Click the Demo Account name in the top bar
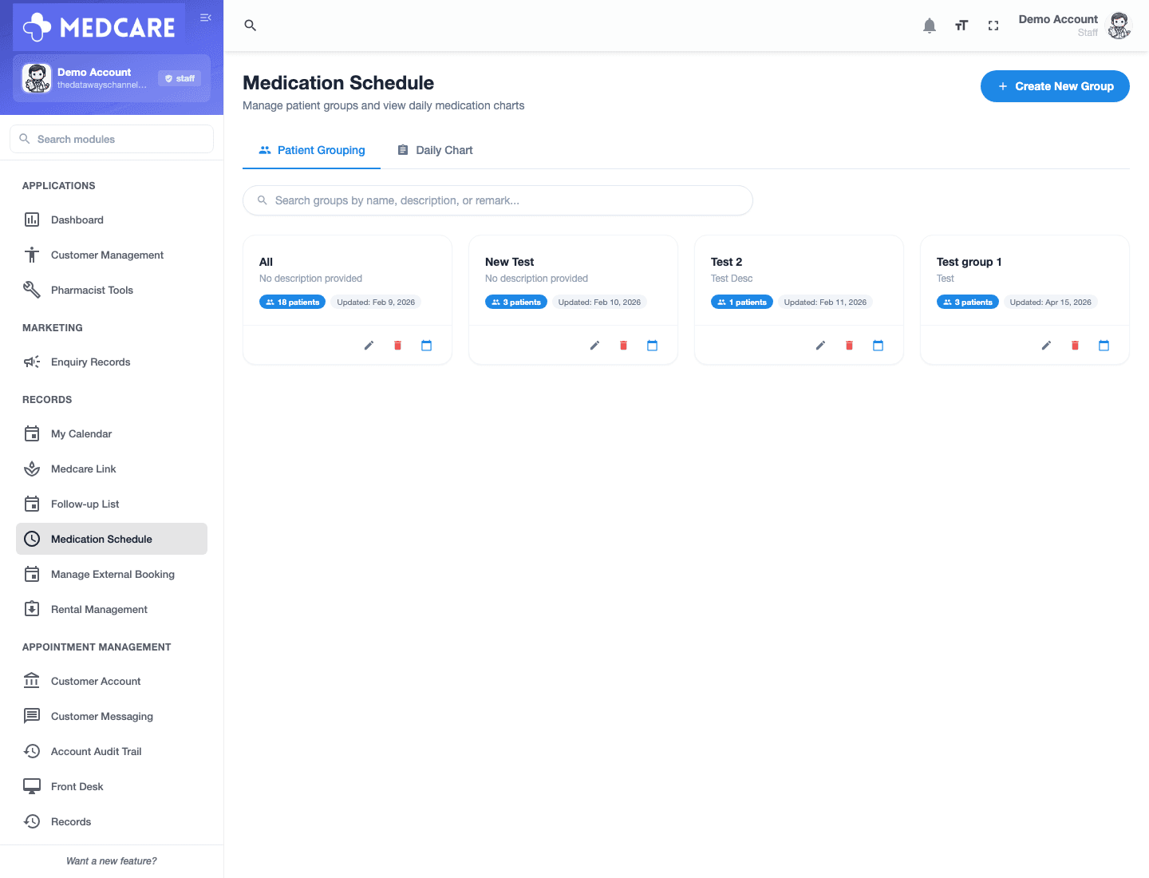Image resolution: width=1149 pixels, height=878 pixels. pos(1058,19)
